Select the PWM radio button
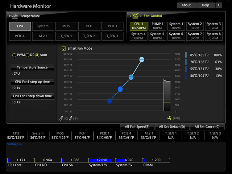The width and height of the screenshot is (232, 174). [x=14, y=55]
